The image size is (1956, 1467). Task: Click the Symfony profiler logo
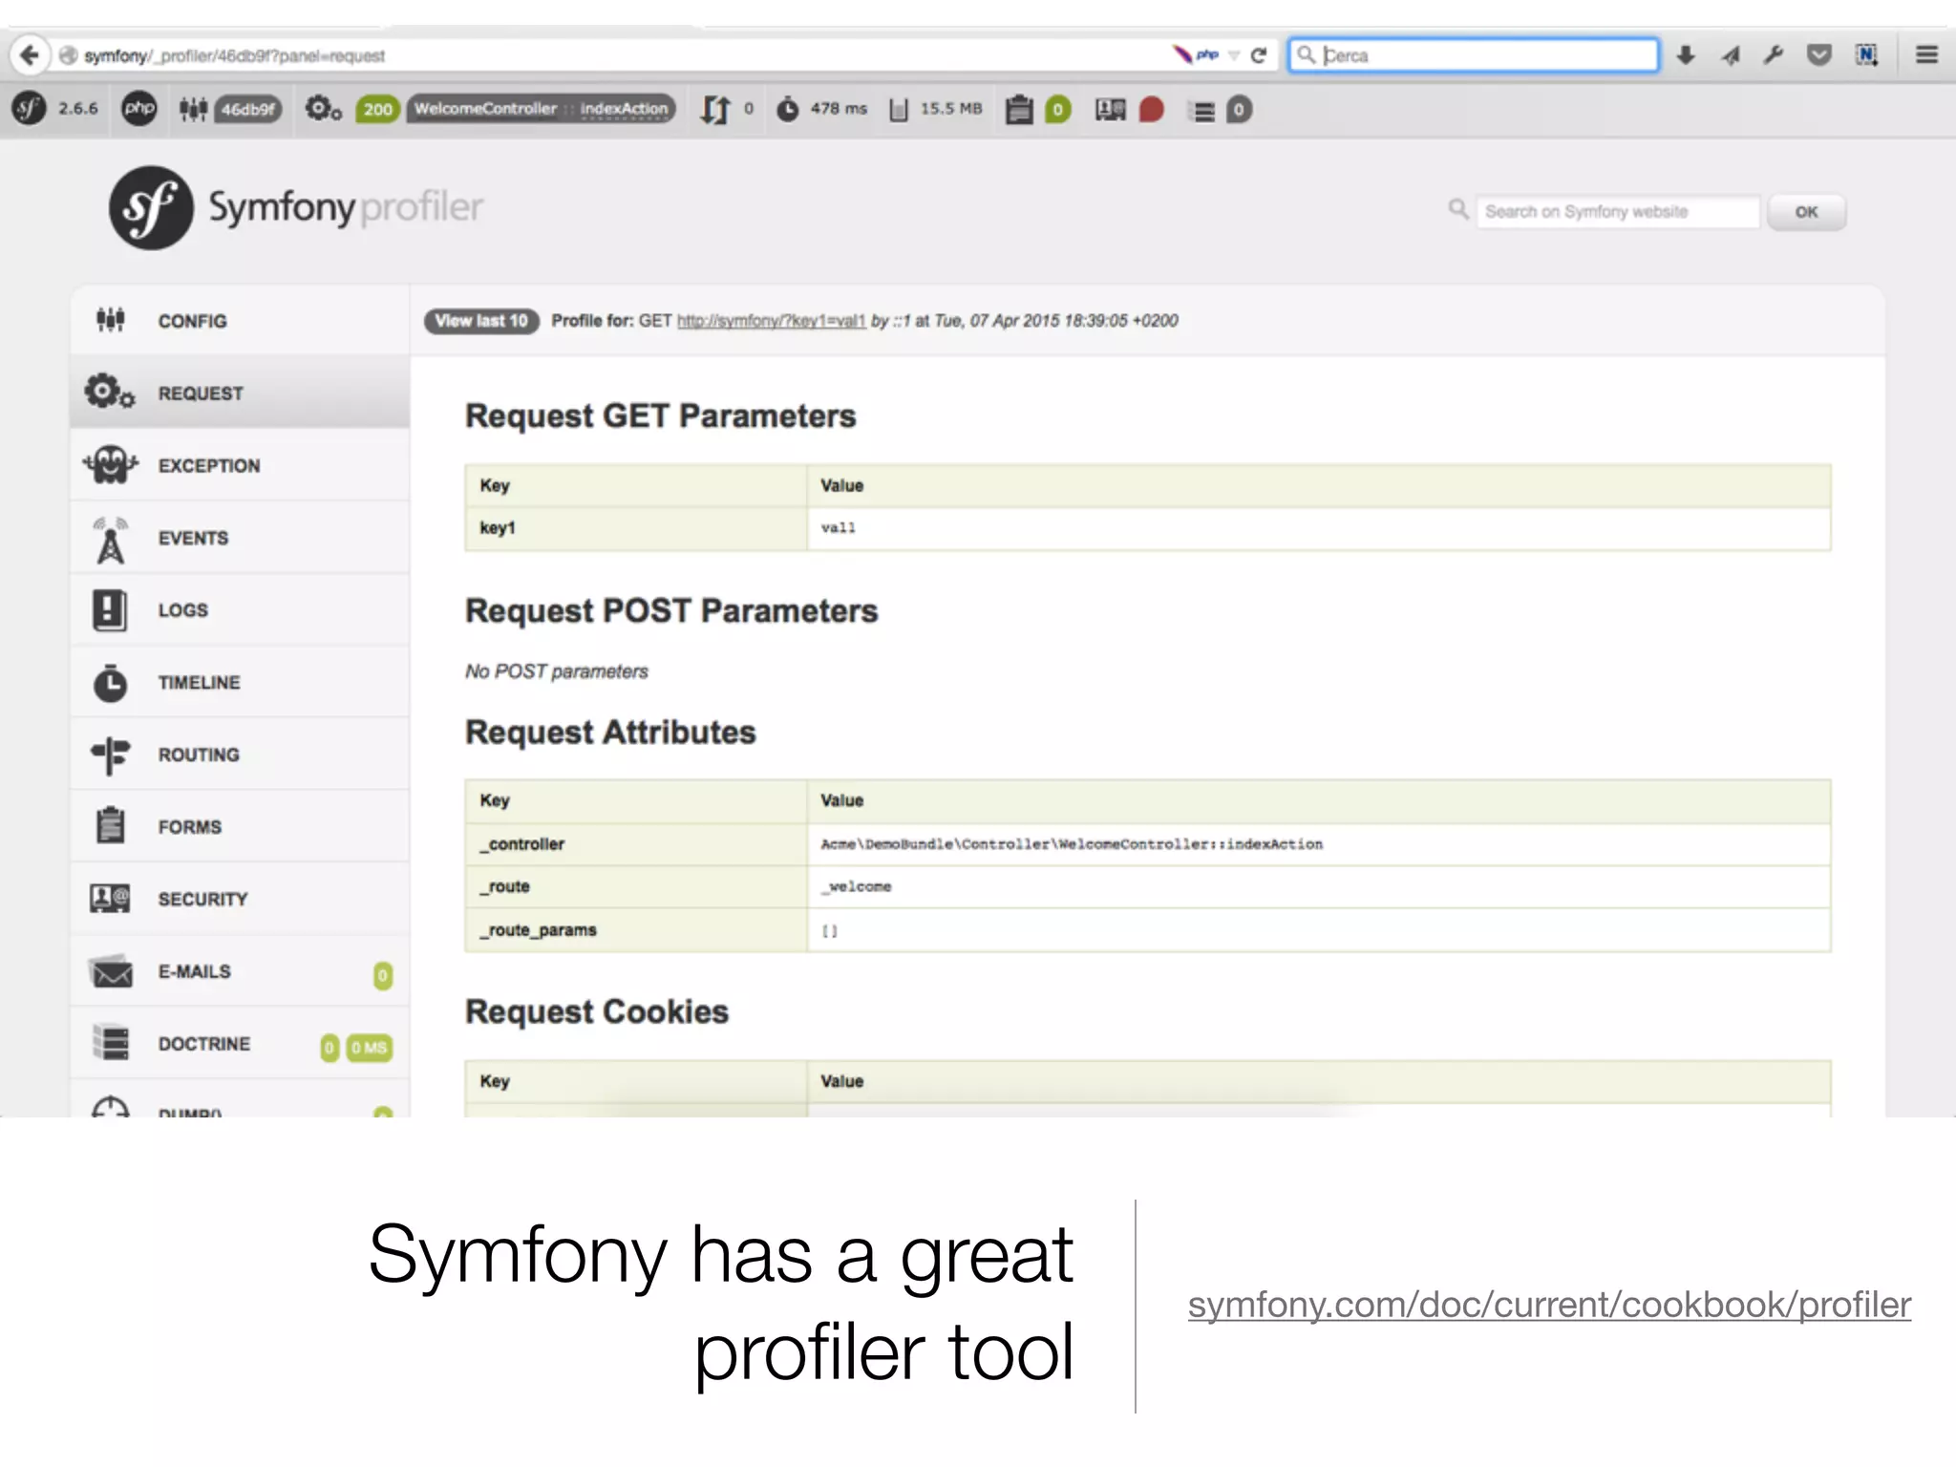point(296,208)
